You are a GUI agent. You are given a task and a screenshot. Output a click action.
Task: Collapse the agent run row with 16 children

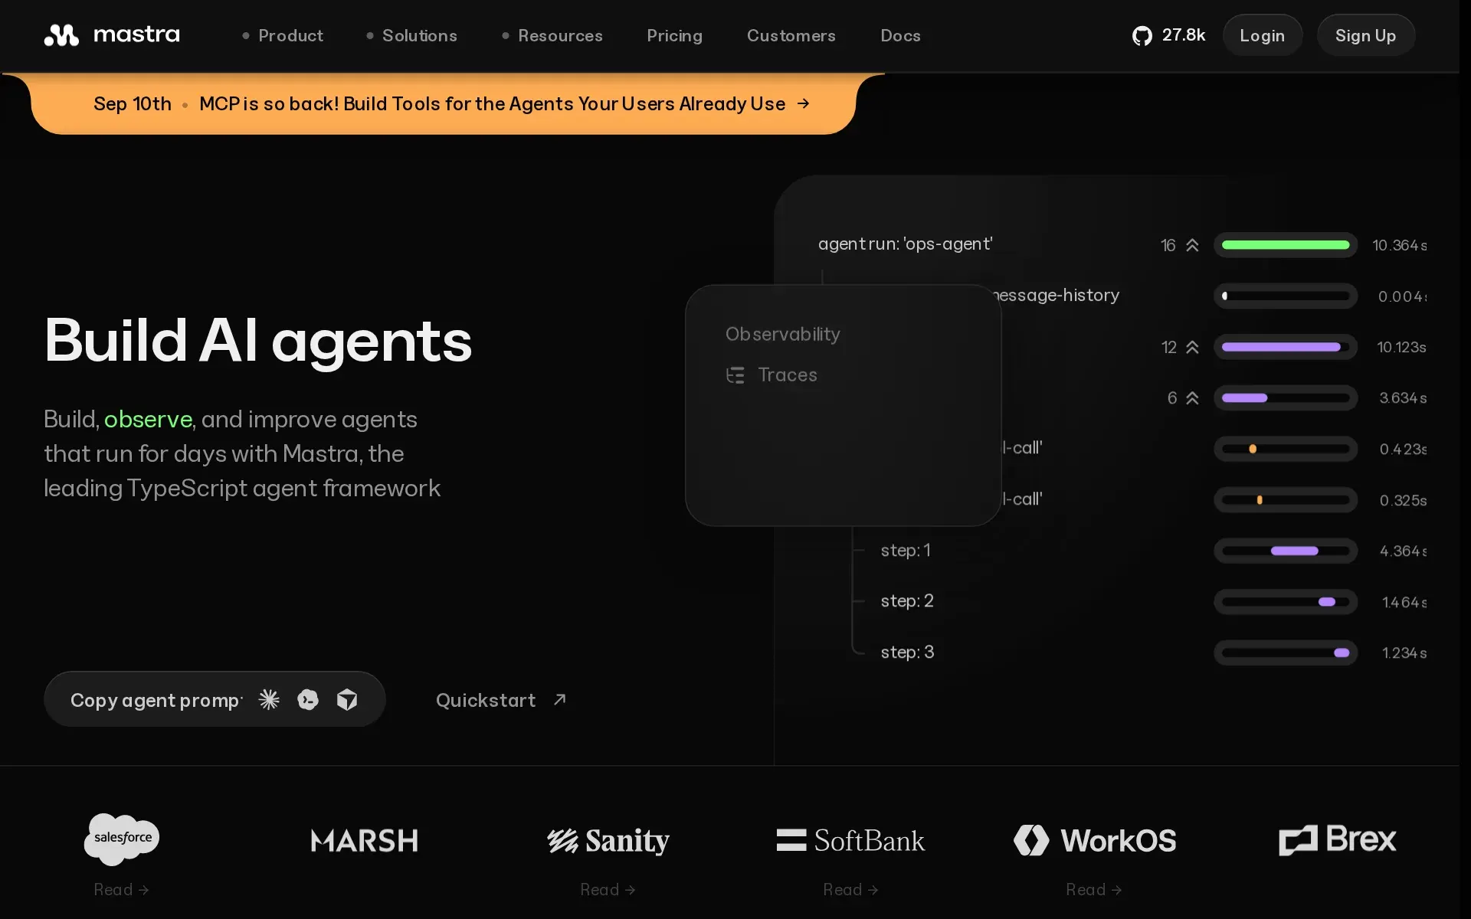[1192, 245]
